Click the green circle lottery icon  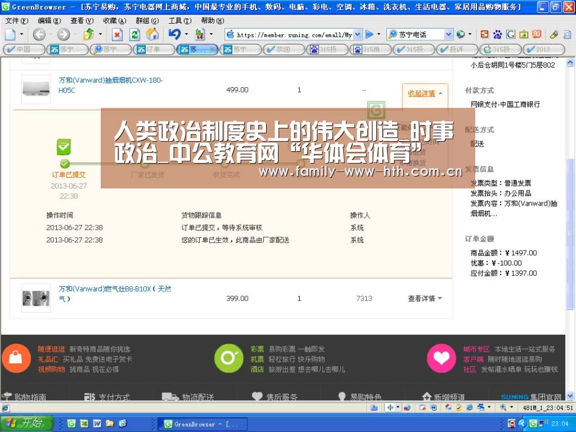point(229,358)
